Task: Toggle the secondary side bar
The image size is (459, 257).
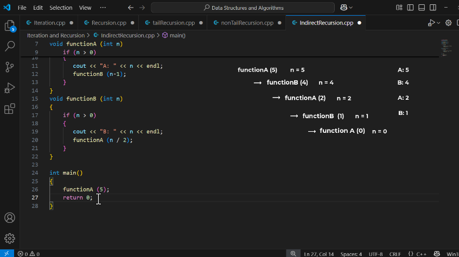Action: [x=433, y=8]
